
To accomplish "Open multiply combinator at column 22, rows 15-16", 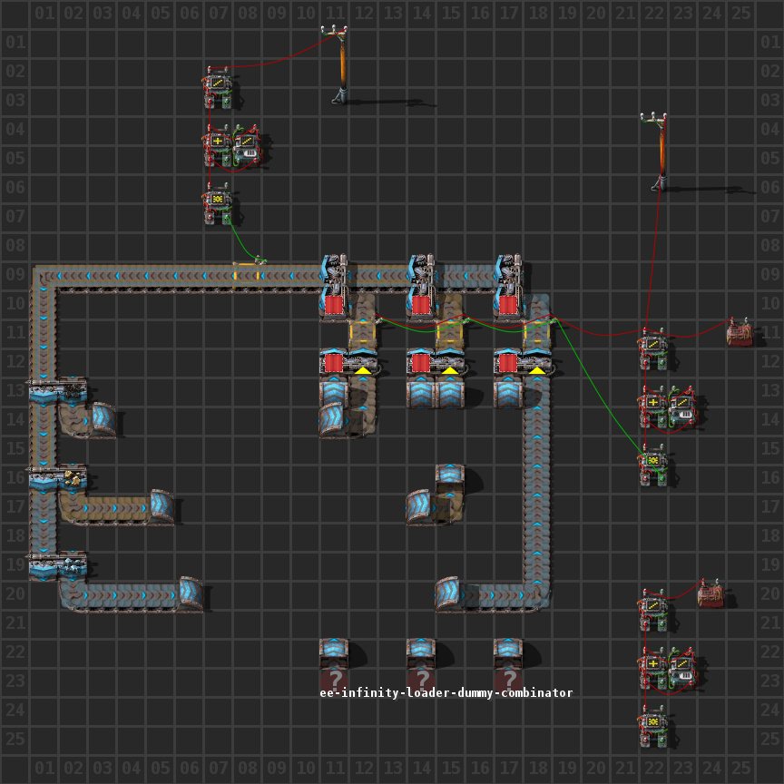I will click(653, 465).
